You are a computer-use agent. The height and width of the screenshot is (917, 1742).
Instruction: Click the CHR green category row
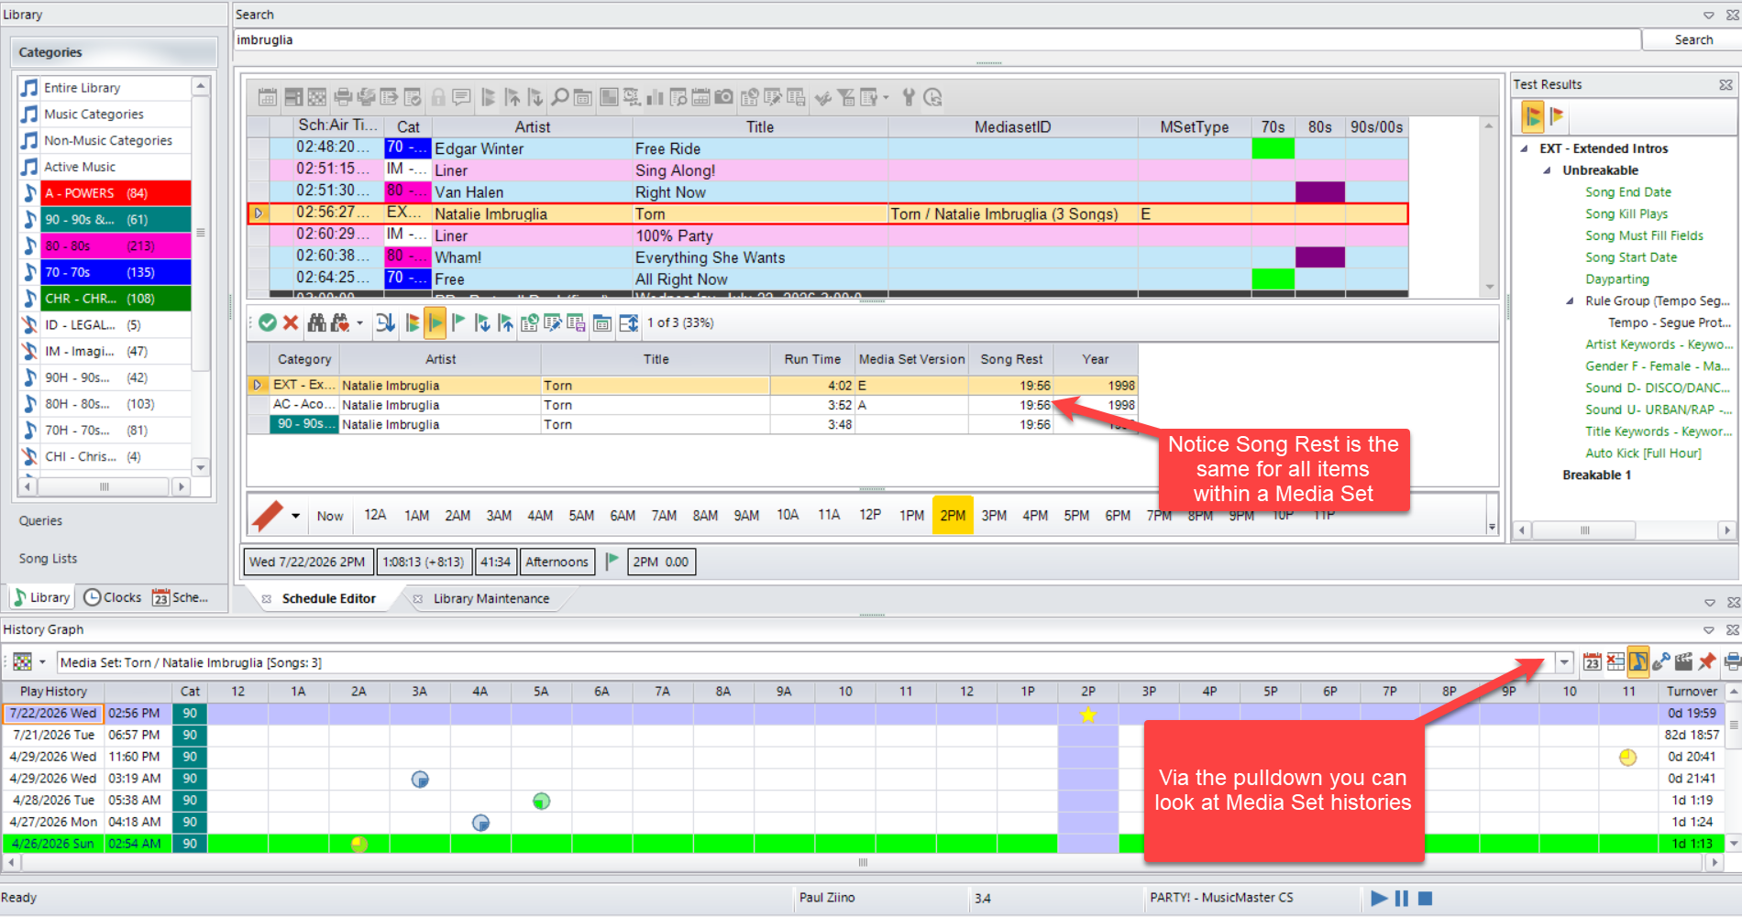(x=115, y=299)
